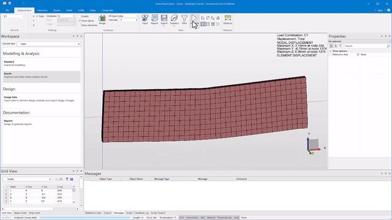
Task: Open the Properties panel options arrow
Action: click(x=382, y=36)
